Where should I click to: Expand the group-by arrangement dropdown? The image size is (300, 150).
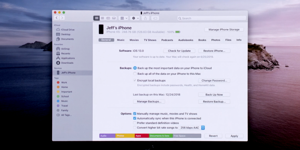(x=123, y=18)
